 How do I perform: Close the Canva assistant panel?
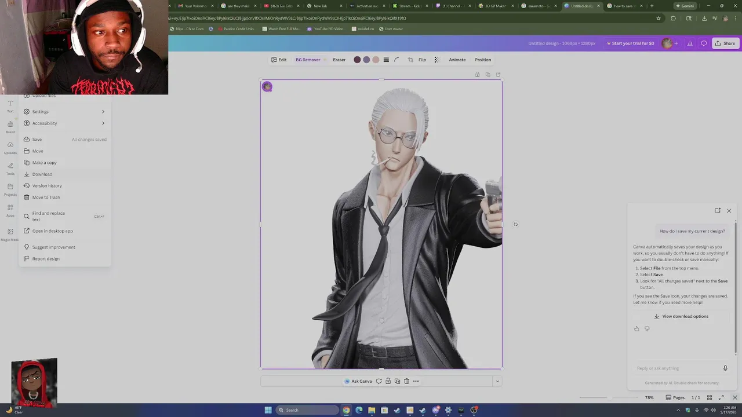(x=729, y=211)
